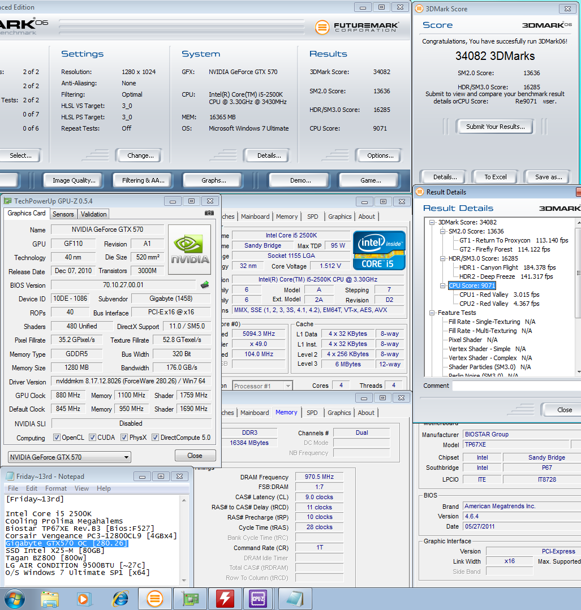Open the Format menu in Notepad
The height and width of the screenshot is (610, 581).
point(55,488)
